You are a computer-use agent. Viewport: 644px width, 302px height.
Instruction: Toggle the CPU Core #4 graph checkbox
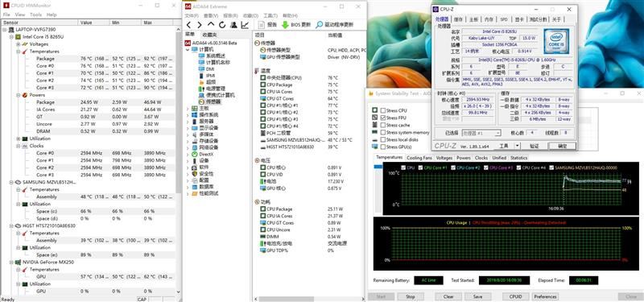[518, 168]
